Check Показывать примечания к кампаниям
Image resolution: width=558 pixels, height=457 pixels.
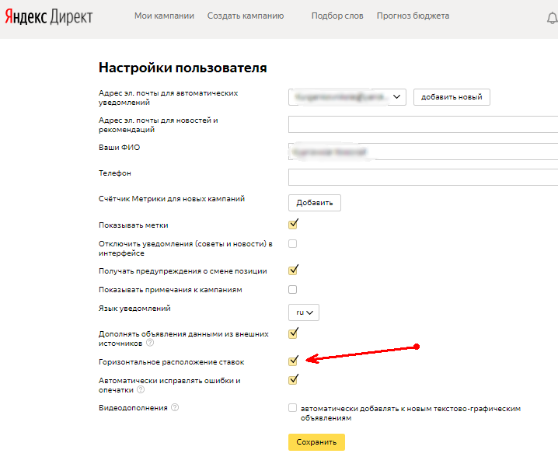[292, 289]
